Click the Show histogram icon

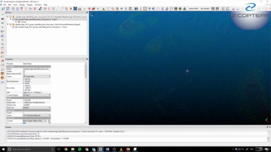pos(104,8)
